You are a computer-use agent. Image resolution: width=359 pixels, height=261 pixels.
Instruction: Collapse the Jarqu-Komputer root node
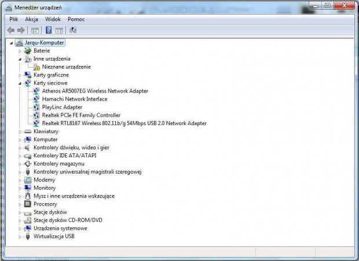click(11, 43)
